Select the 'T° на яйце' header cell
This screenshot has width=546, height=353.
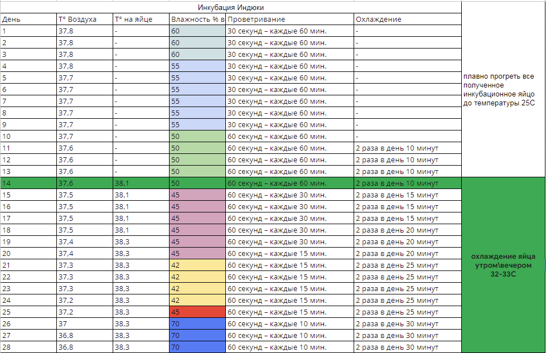(141, 19)
